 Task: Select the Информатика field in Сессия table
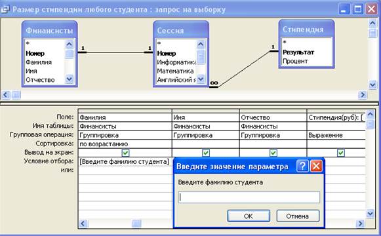tap(176, 62)
